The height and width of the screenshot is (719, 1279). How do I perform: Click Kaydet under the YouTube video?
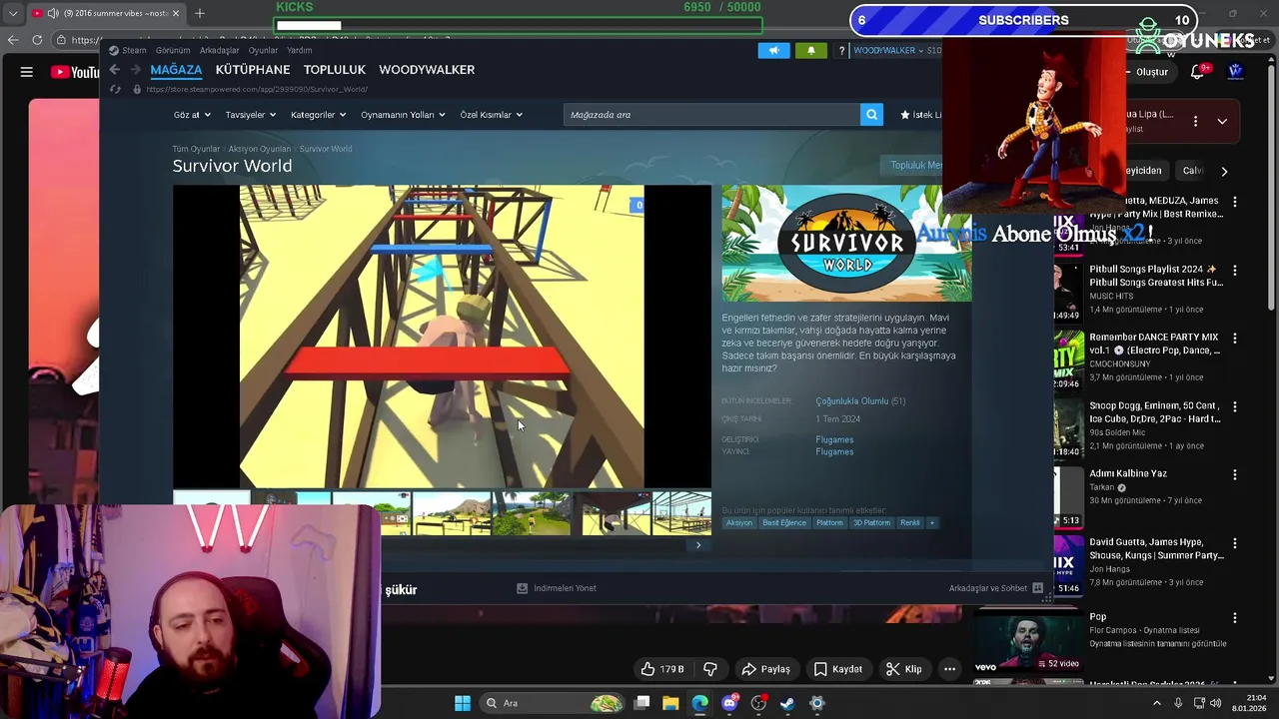point(837,669)
